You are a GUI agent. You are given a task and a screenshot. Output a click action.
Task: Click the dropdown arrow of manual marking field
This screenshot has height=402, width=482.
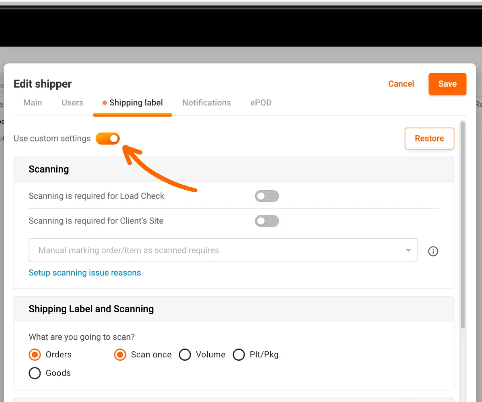point(408,250)
